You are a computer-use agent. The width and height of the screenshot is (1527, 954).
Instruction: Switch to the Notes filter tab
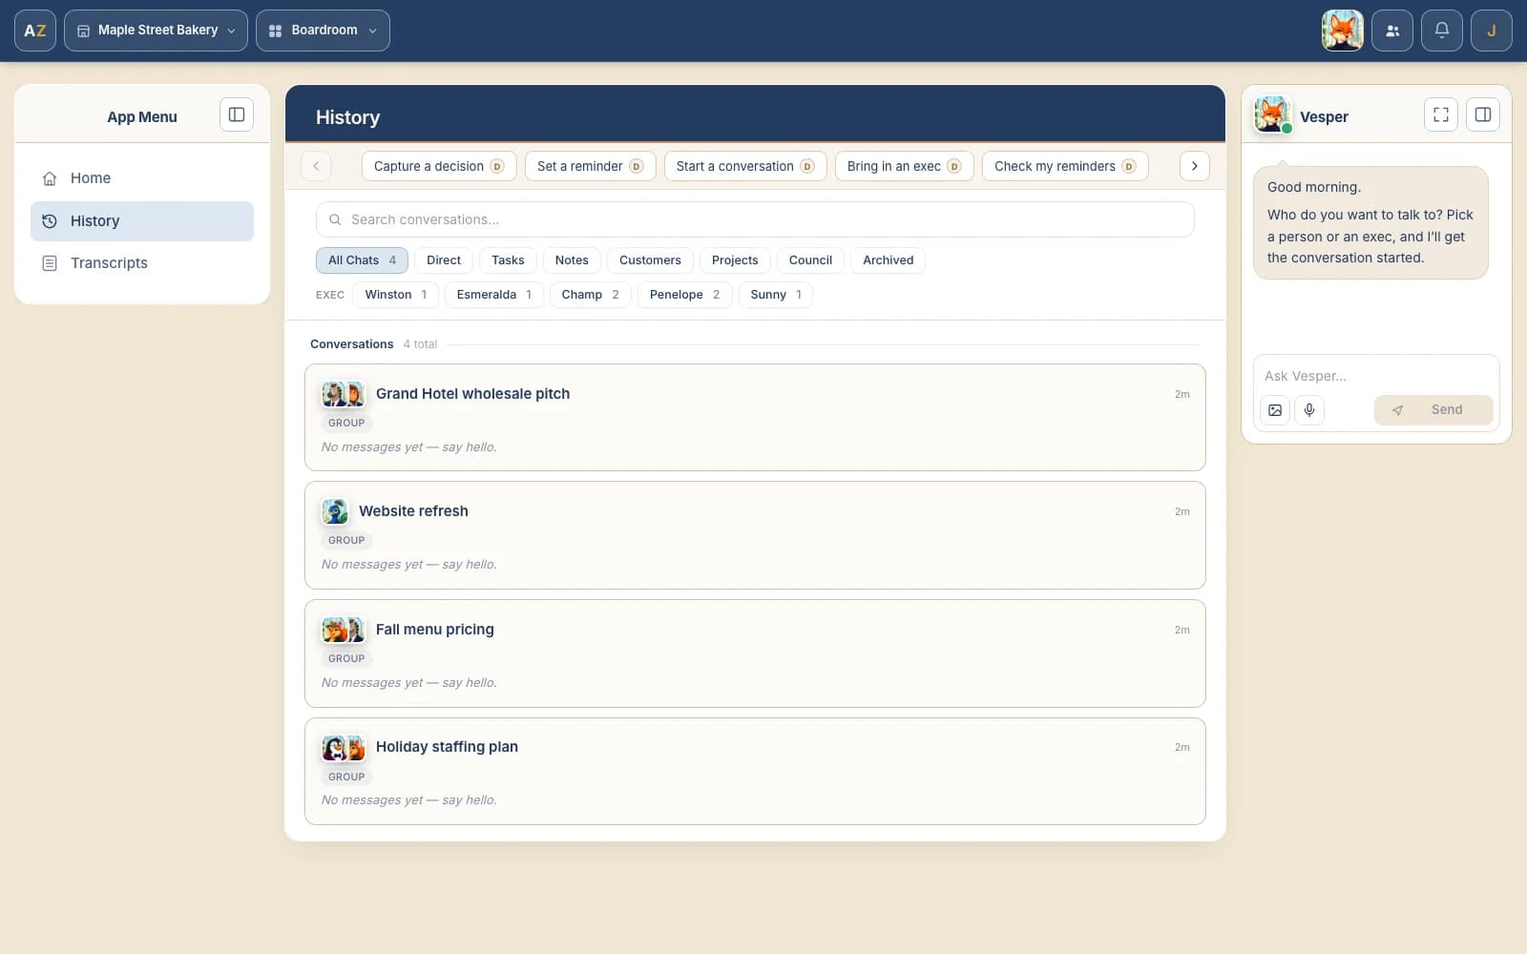pos(572,260)
